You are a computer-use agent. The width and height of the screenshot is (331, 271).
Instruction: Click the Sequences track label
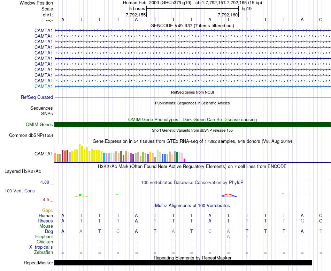(41, 108)
